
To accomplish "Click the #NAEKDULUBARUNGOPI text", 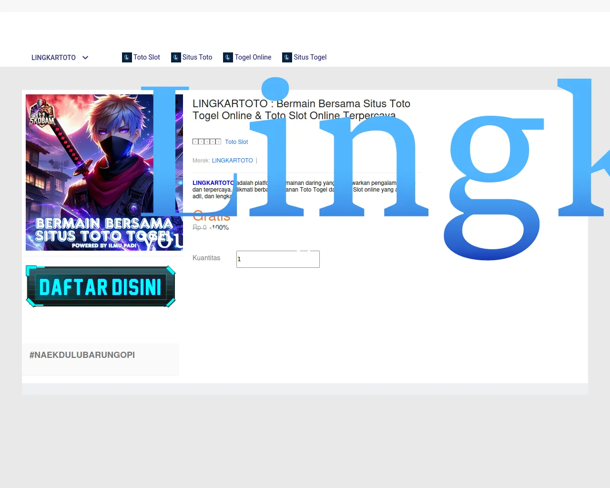I will tap(82, 355).
